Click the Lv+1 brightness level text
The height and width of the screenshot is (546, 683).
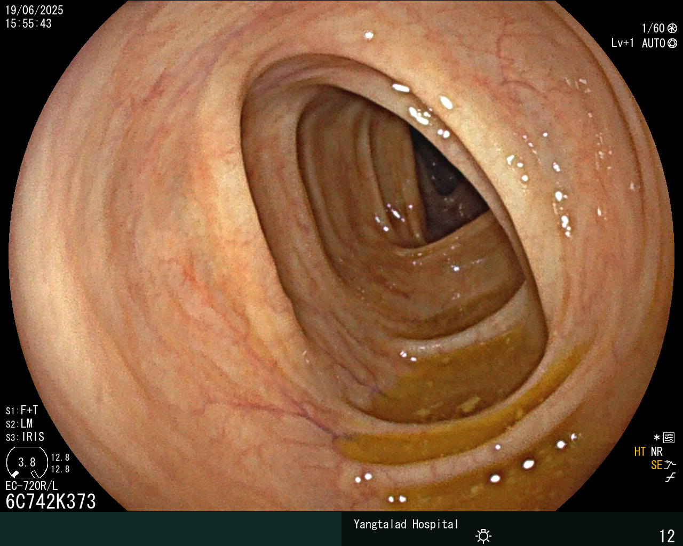click(623, 43)
